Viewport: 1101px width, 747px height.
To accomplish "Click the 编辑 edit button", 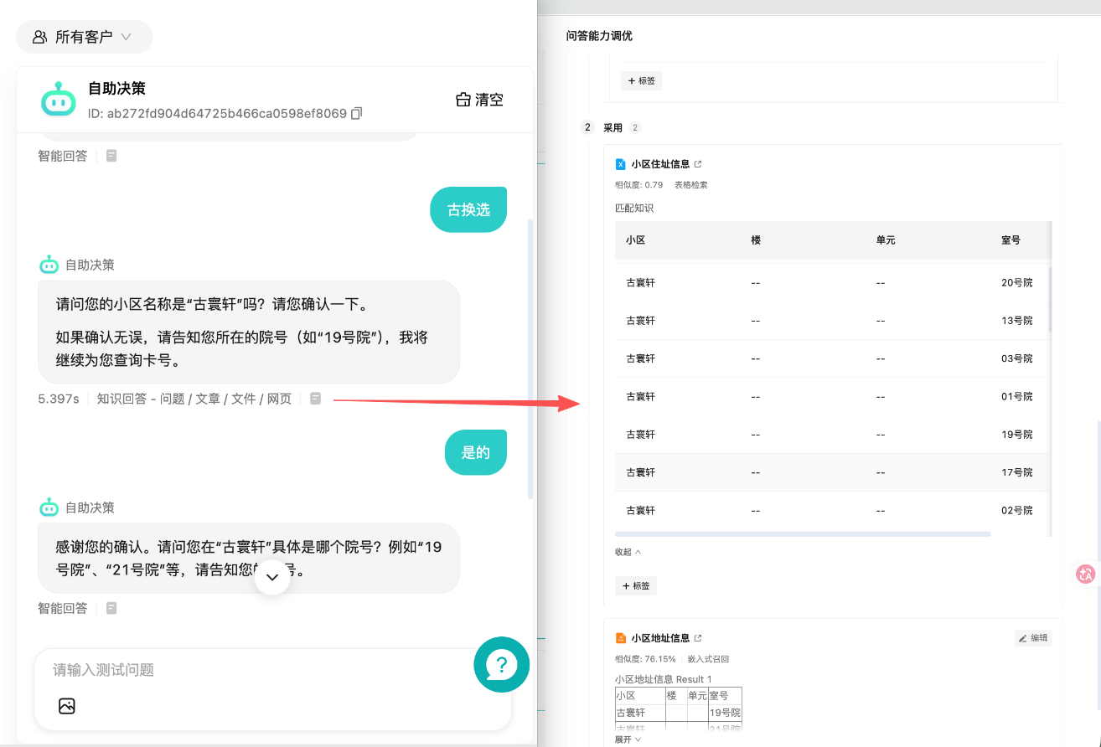I will 1033,638.
